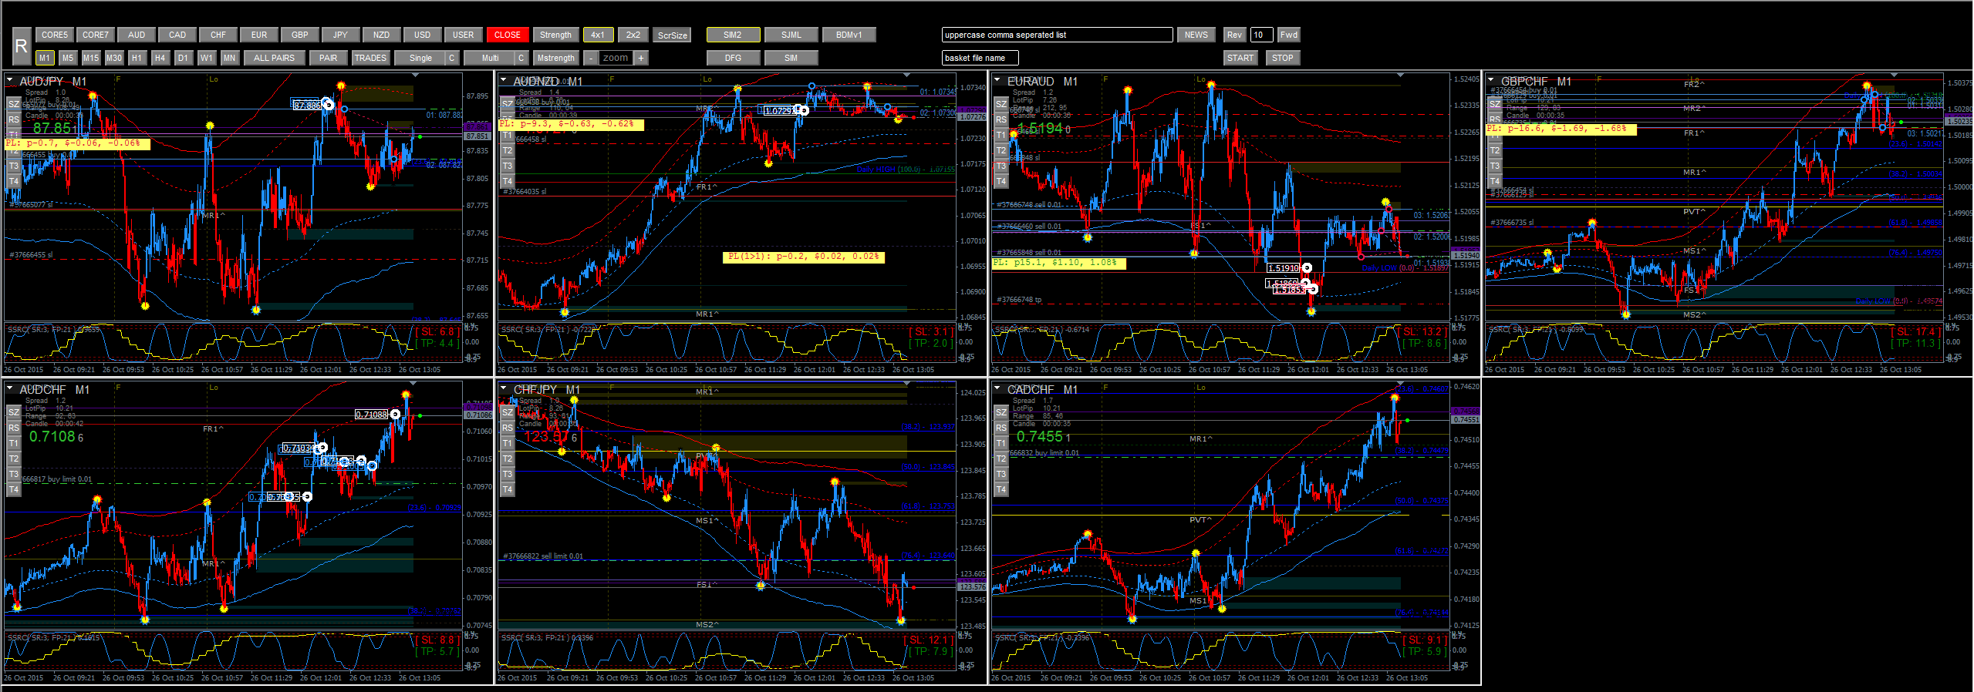Click the SIM button beside DFG
The width and height of the screenshot is (1974, 692).
[x=791, y=58]
